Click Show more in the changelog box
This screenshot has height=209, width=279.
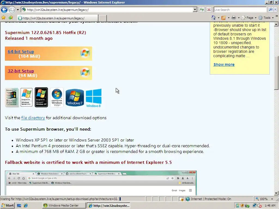(x=224, y=65)
